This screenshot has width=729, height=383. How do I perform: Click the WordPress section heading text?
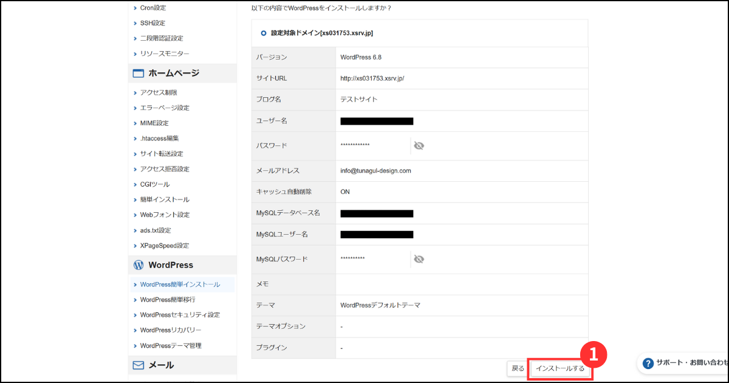tap(171, 265)
